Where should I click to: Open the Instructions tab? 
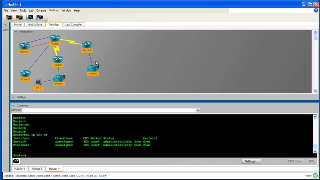[x=35, y=24]
